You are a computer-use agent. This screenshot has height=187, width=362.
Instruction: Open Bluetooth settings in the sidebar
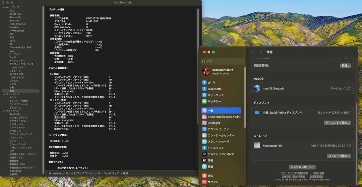coord(214,89)
